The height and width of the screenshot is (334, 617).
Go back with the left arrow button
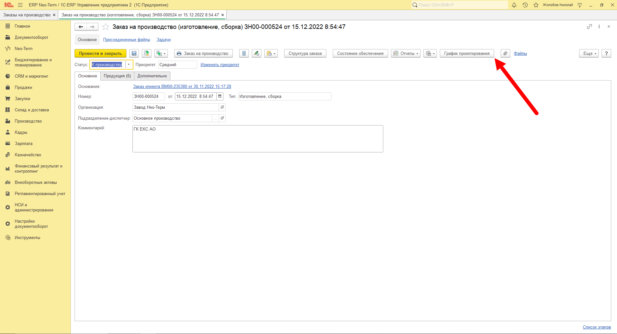point(81,27)
